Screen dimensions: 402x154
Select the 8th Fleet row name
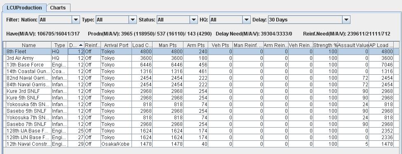tap(29, 52)
